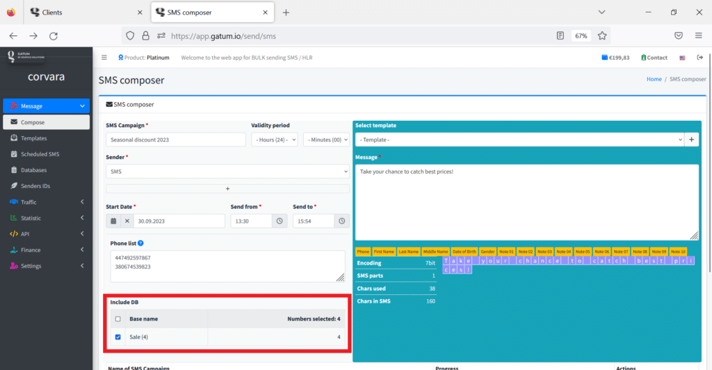Click the clock icon next to 13:30

(x=280, y=221)
